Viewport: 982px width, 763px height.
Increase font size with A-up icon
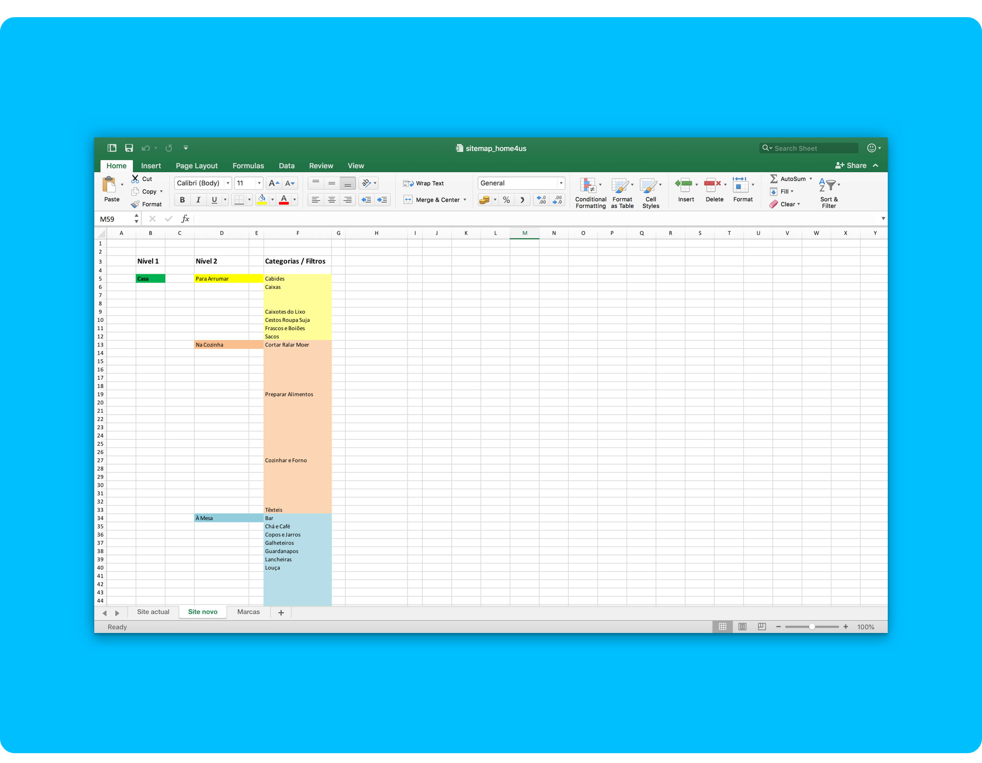[273, 183]
